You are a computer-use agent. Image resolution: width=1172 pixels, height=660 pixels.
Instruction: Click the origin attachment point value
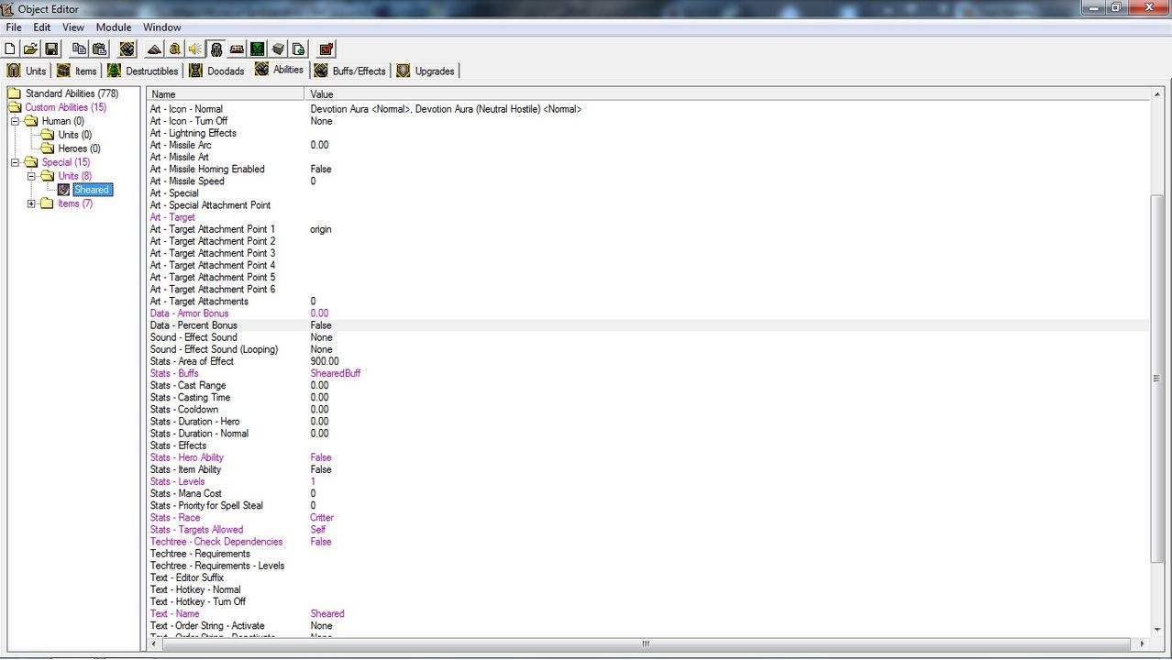pos(321,229)
